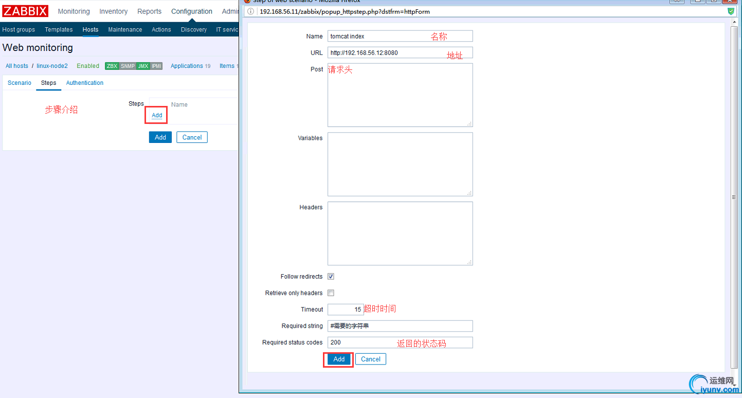Click into the URL field in the popup
This screenshot has height=398, width=742.
[x=400, y=52]
